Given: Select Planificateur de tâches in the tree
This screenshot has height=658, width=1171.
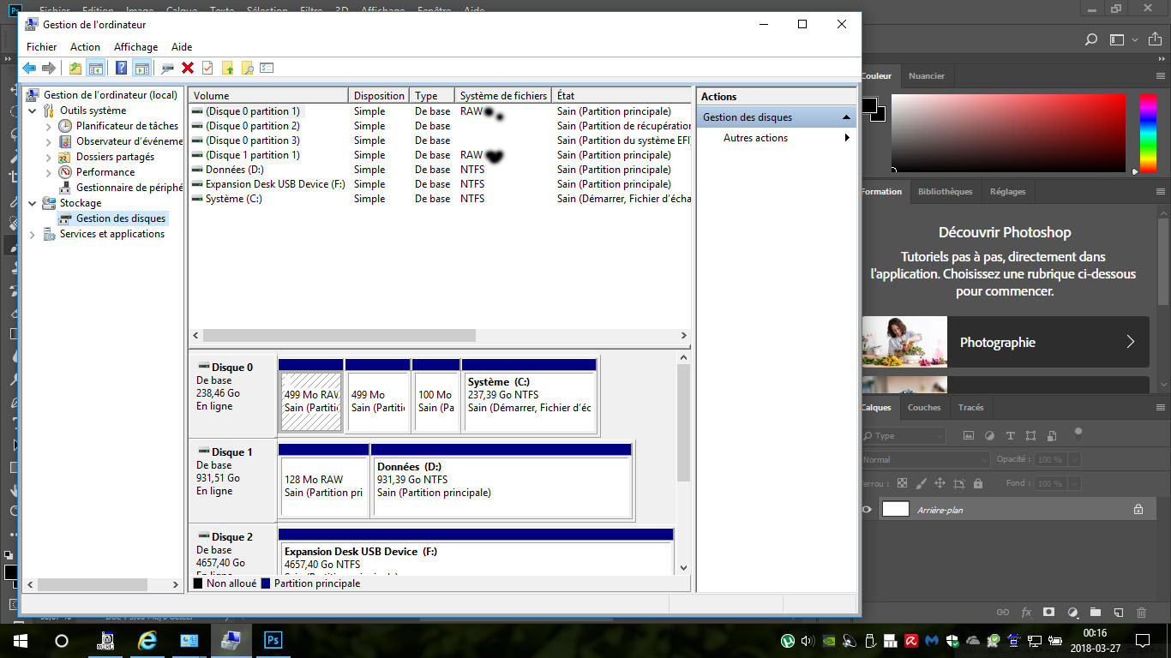Looking at the screenshot, I should point(127,126).
